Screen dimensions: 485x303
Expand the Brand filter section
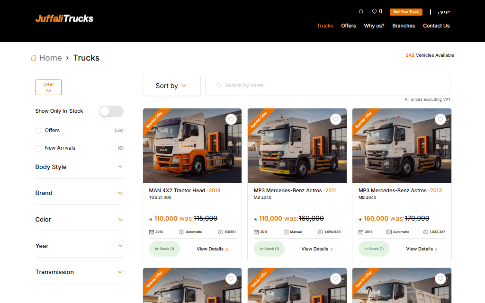pos(80,193)
